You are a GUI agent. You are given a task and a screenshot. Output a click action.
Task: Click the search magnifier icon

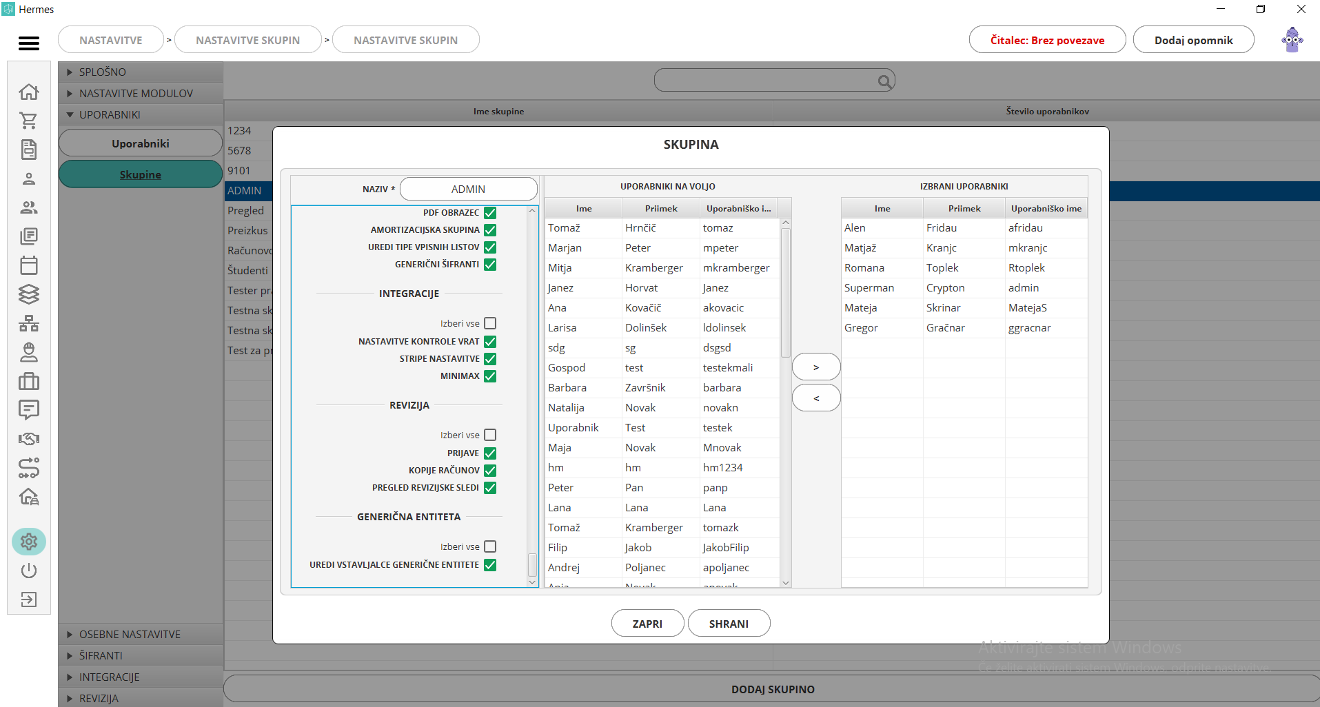884,82
